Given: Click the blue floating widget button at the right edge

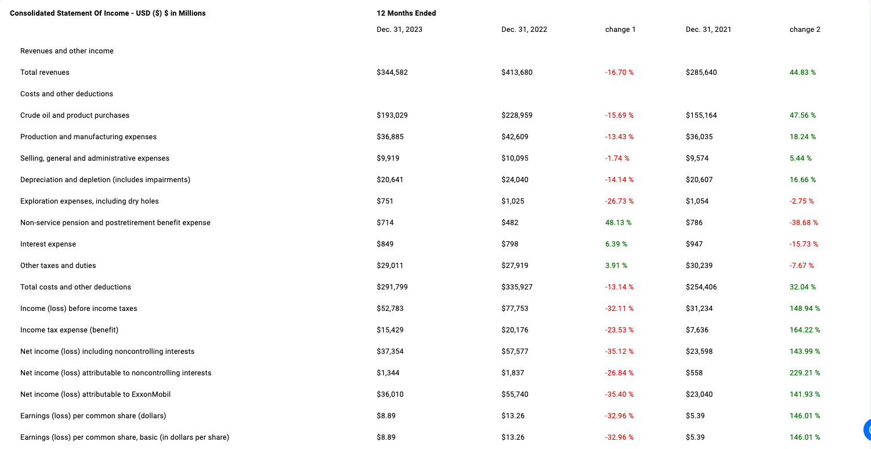Looking at the screenshot, I should 867,429.
